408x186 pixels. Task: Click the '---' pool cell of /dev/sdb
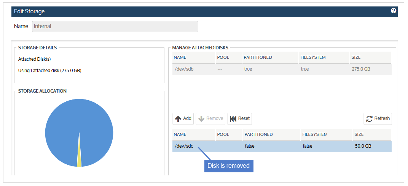point(220,69)
